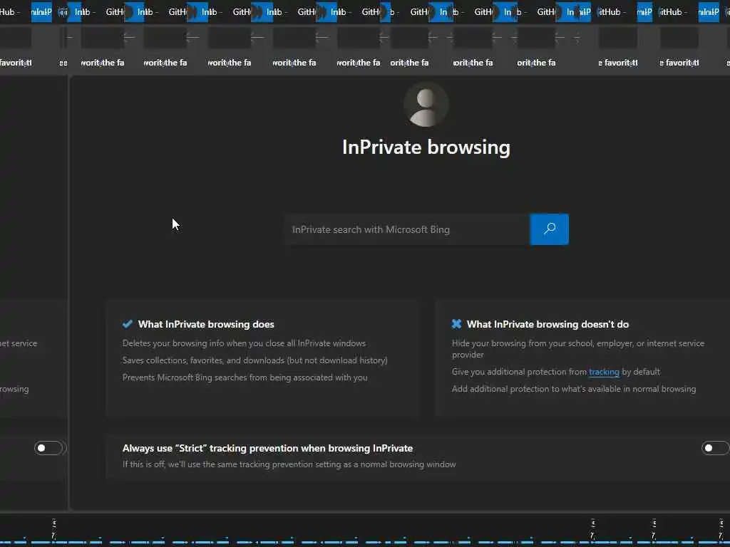Click 'Saves collections, favorites, and downloads' line
This screenshot has width=730, height=547.
click(255, 360)
